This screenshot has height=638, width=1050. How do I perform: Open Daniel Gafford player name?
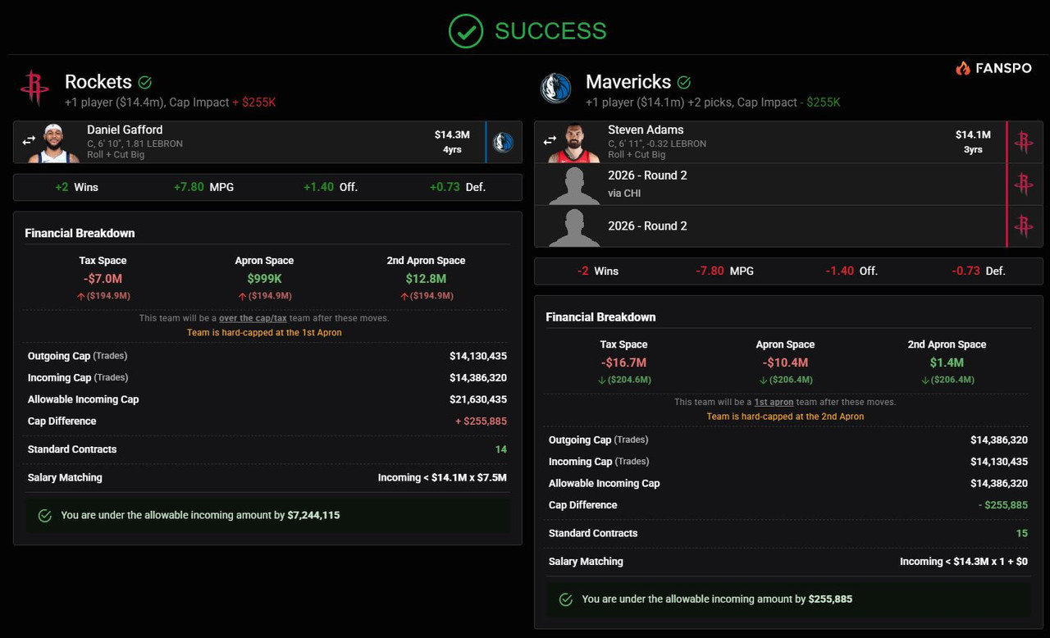[x=125, y=130]
